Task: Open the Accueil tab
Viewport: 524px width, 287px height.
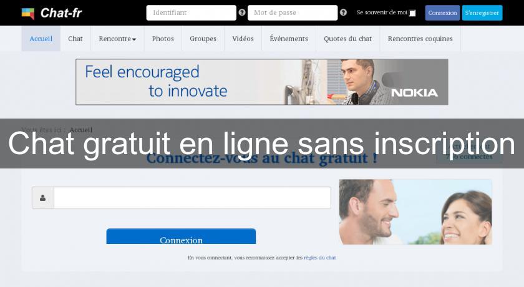Action: pos(41,39)
